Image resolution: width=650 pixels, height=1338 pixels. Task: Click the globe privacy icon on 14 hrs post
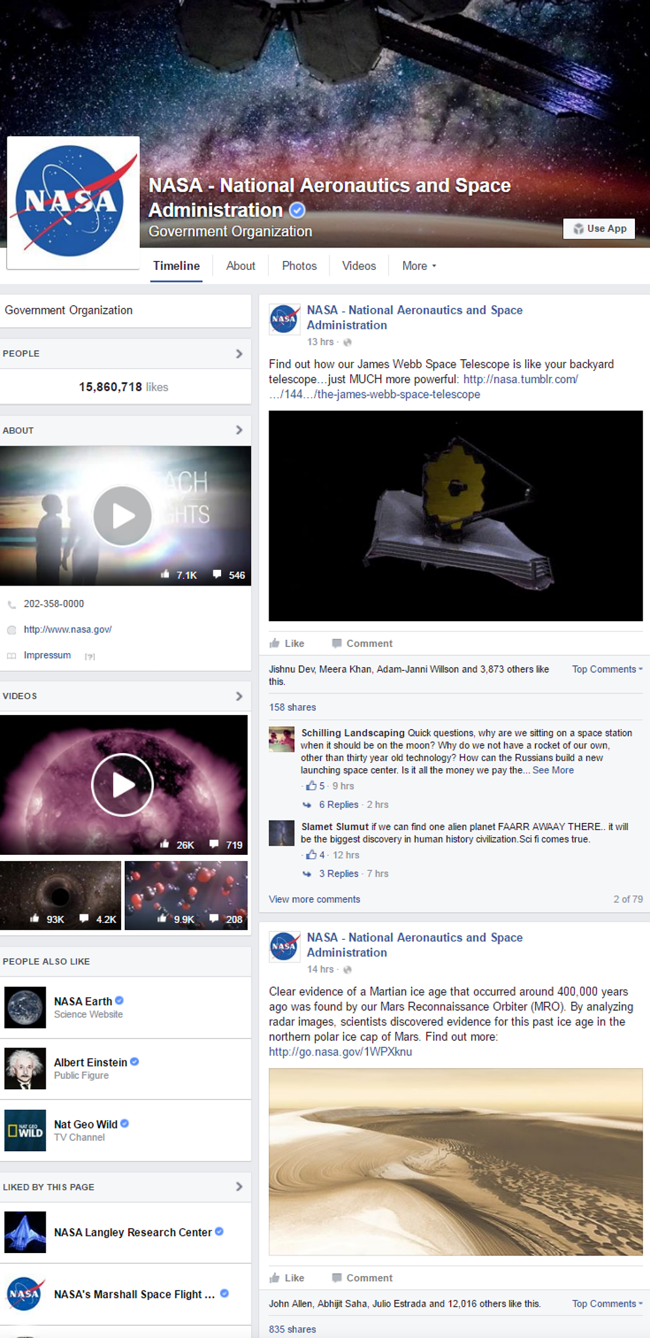click(x=348, y=970)
